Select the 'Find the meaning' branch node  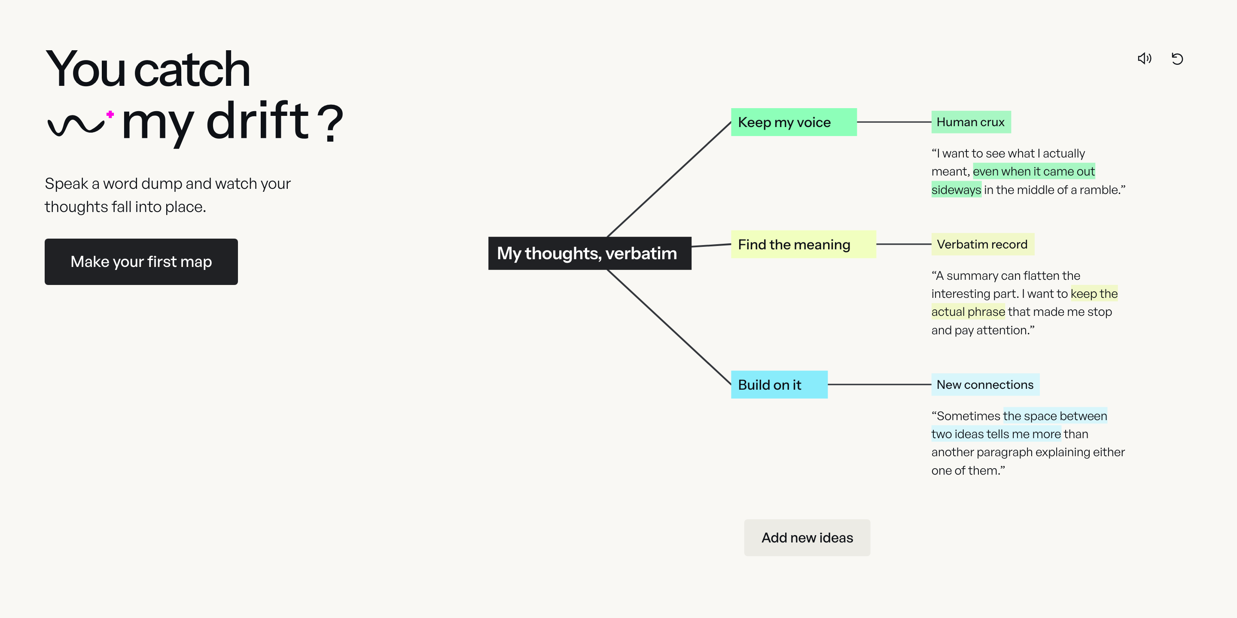point(803,244)
